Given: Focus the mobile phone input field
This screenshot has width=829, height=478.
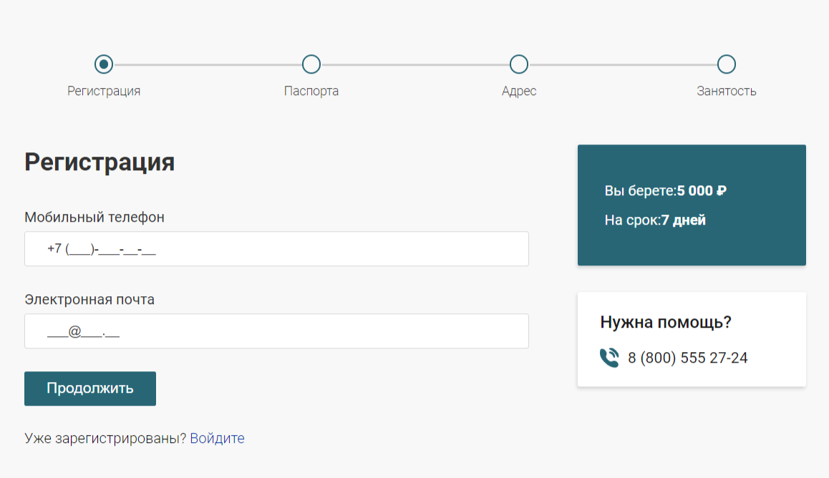Looking at the screenshot, I should (276, 249).
